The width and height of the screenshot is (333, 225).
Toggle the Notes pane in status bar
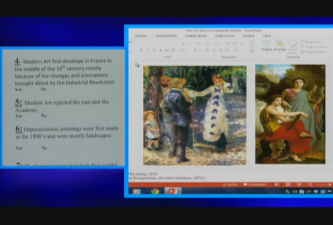230,185
